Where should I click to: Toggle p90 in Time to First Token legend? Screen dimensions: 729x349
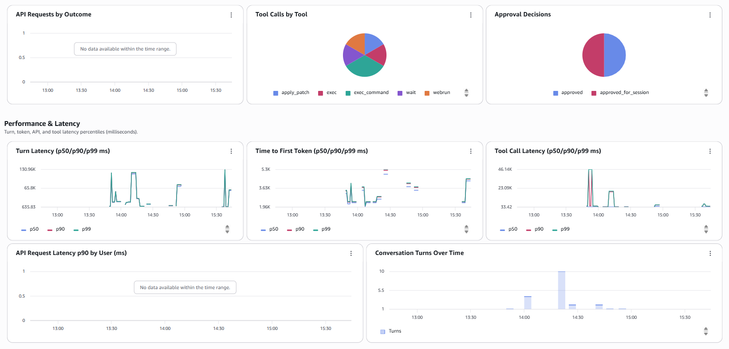[x=296, y=229]
